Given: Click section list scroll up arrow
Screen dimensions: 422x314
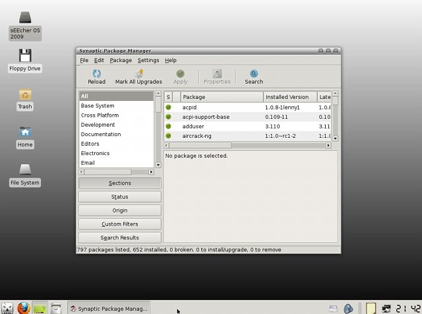Looking at the screenshot, I should coord(158,94).
